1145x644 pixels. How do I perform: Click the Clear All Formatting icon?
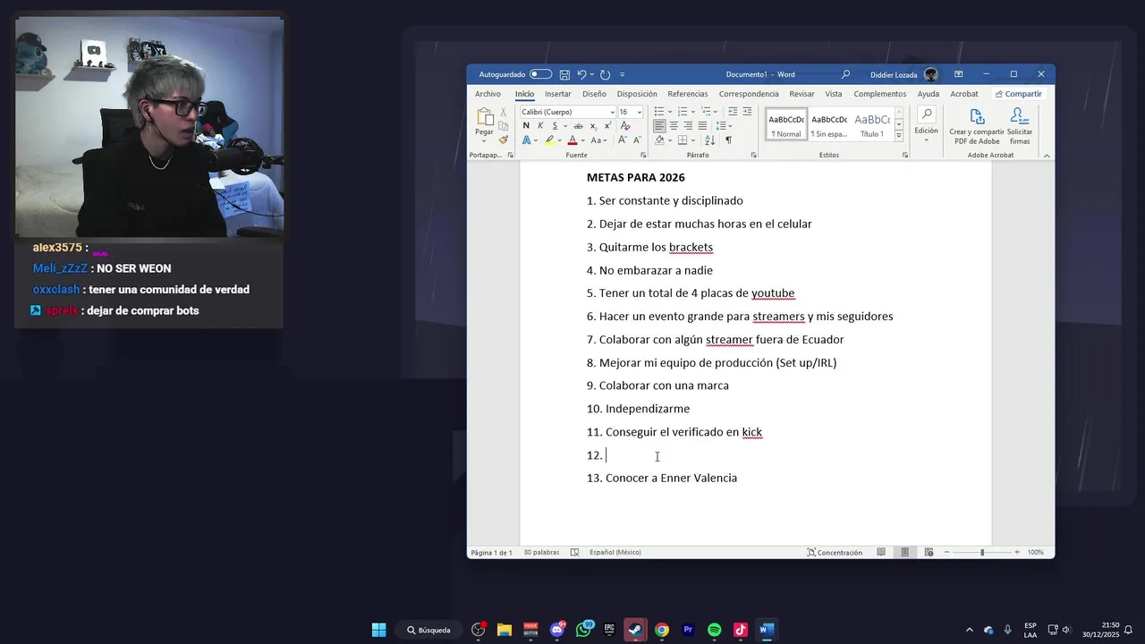pyautogui.click(x=625, y=126)
